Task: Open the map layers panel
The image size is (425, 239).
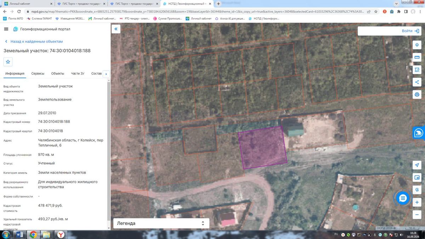Action: (417, 45)
